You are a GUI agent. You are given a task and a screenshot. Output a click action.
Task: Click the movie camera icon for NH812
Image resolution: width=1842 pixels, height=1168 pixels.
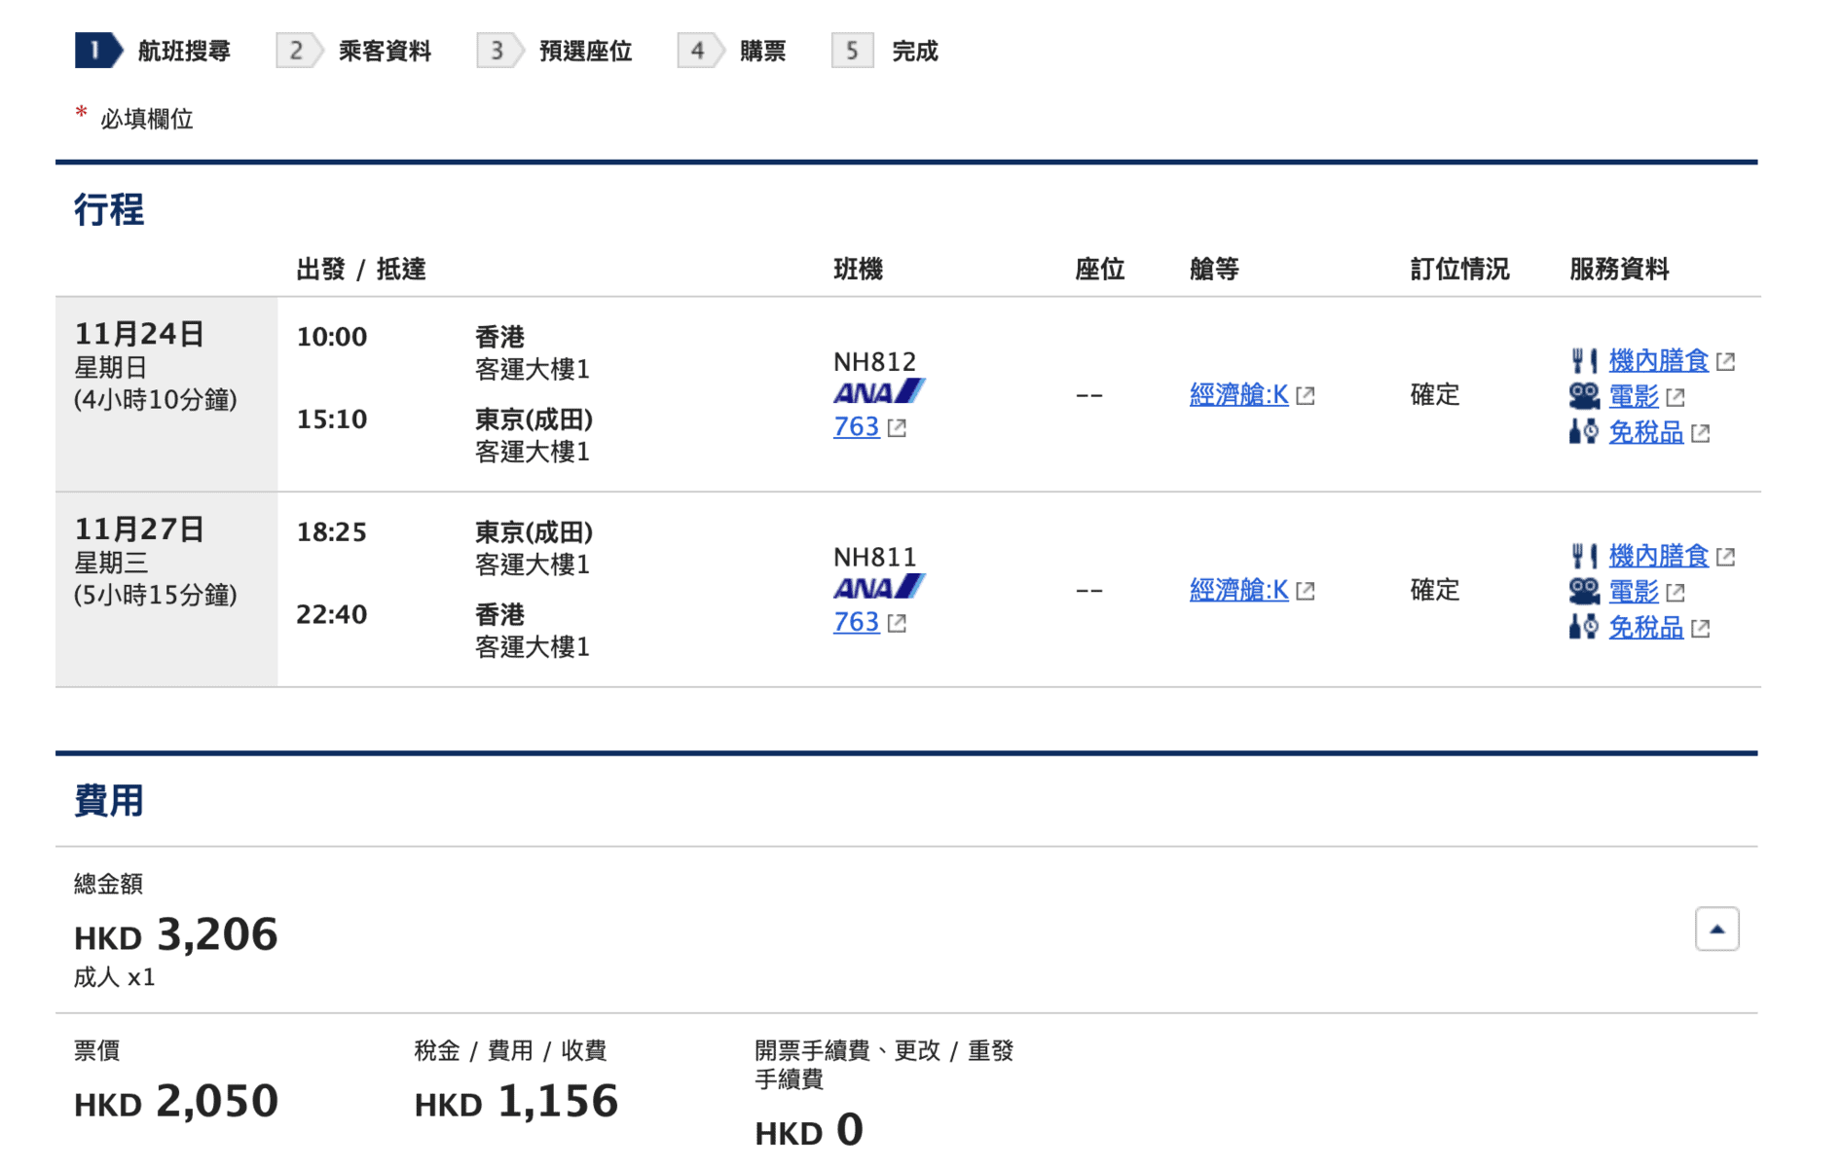[x=1584, y=396]
